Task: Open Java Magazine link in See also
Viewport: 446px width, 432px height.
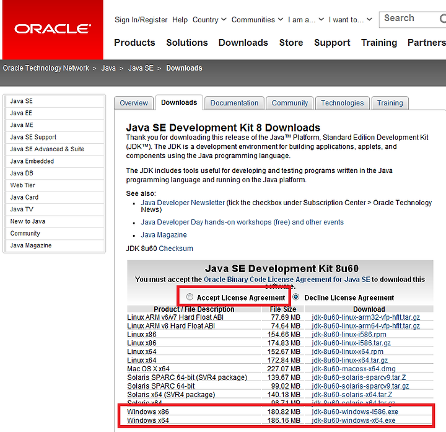Action: [x=164, y=235]
